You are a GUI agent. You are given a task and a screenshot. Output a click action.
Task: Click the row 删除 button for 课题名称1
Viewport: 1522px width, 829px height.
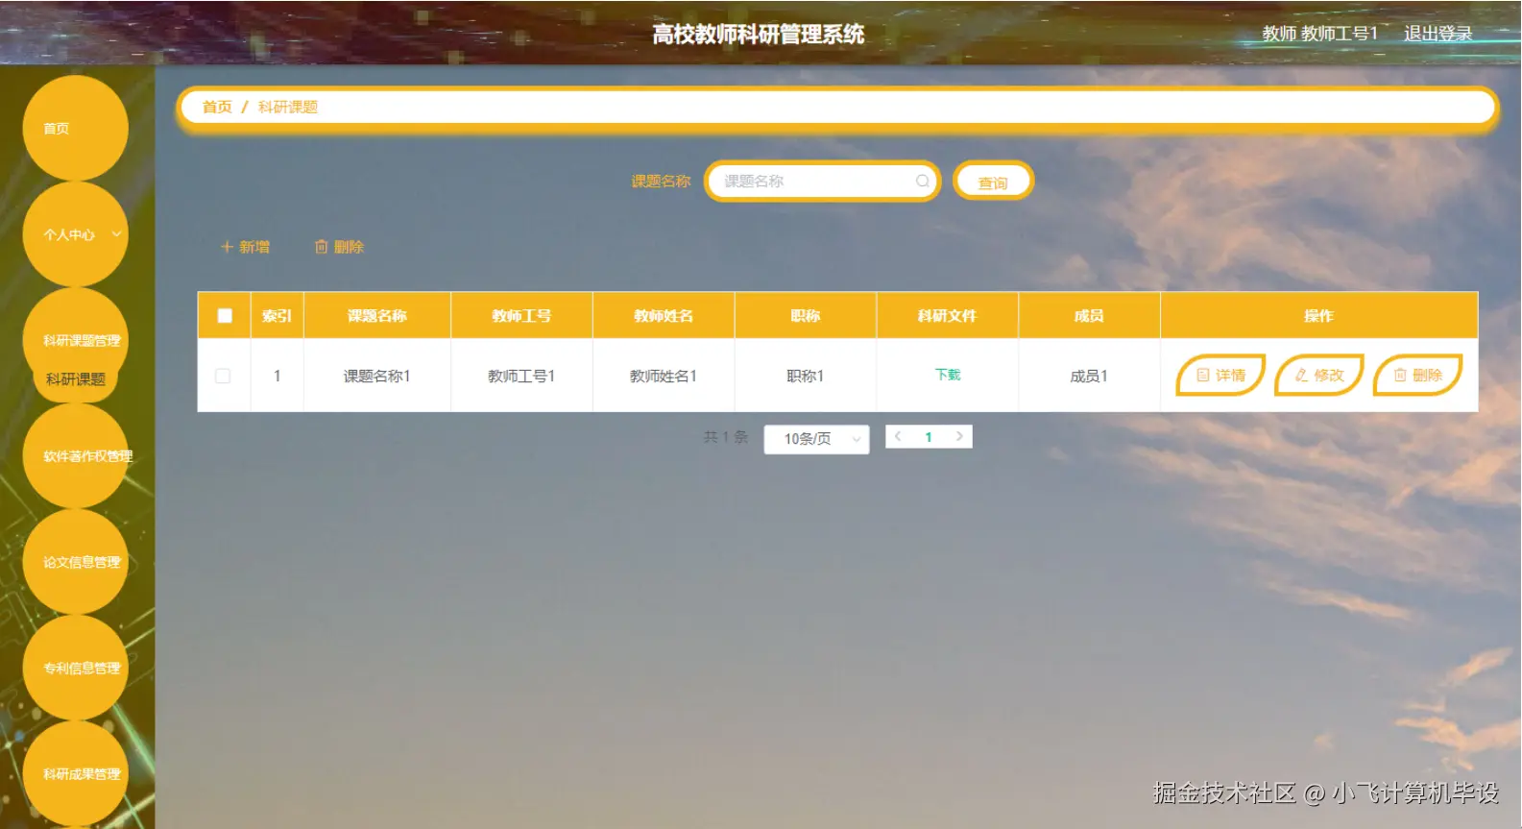click(x=1417, y=375)
